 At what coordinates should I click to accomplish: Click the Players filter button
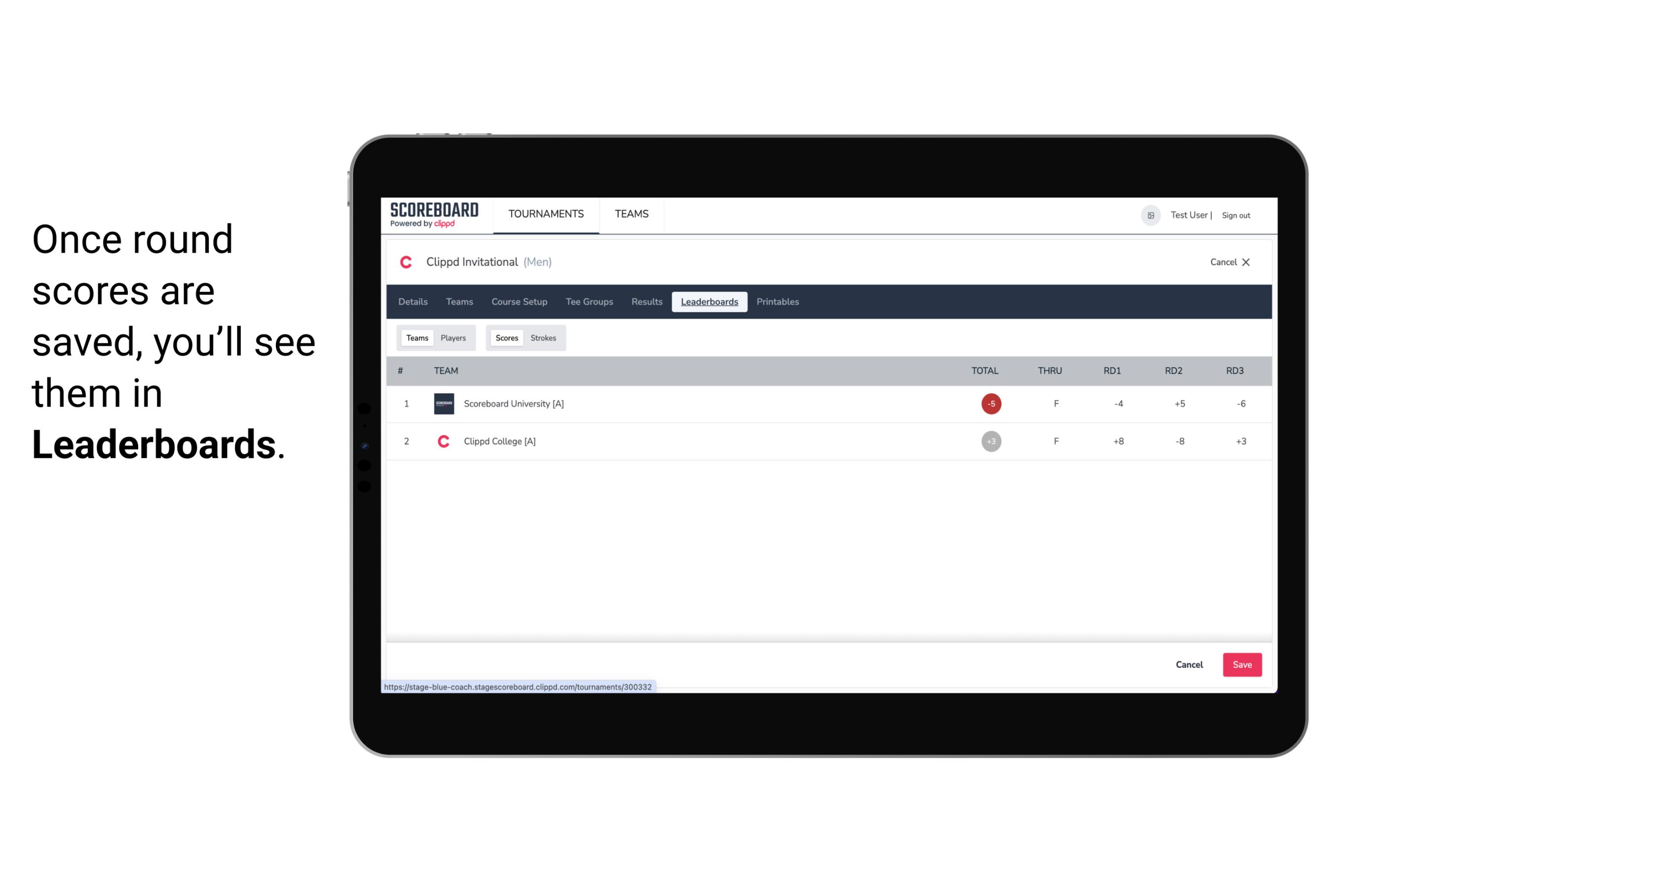(x=453, y=338)
